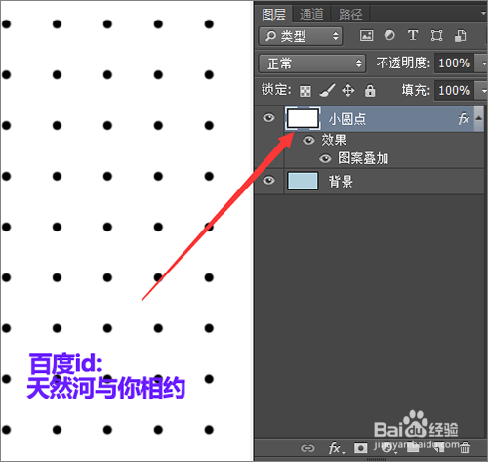
Task: Lock all padlock icon
Action: point(370,91)
